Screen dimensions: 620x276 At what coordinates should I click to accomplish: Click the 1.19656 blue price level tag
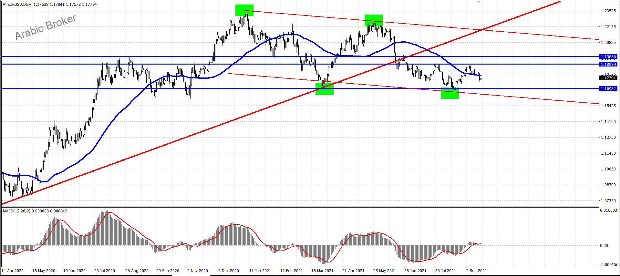point(608,57)
